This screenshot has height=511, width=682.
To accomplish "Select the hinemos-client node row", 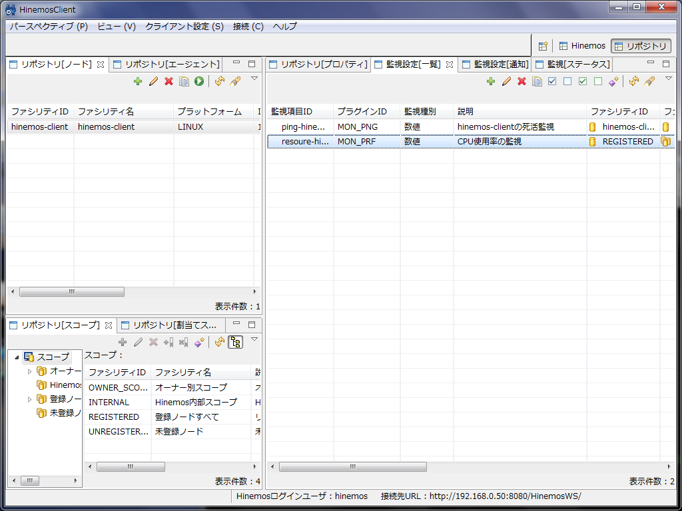I will coord(134,127).
